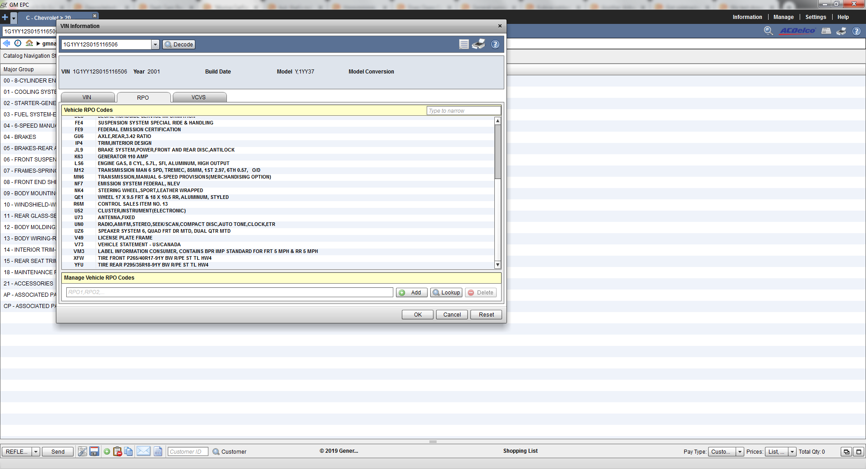Click the green add item icon
Screen dimensions: 866x469
(x=107, y=451)
